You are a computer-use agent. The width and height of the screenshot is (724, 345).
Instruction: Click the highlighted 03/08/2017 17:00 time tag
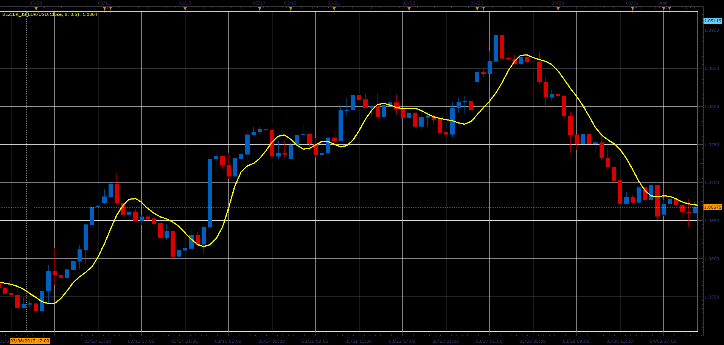coord(30,341)
